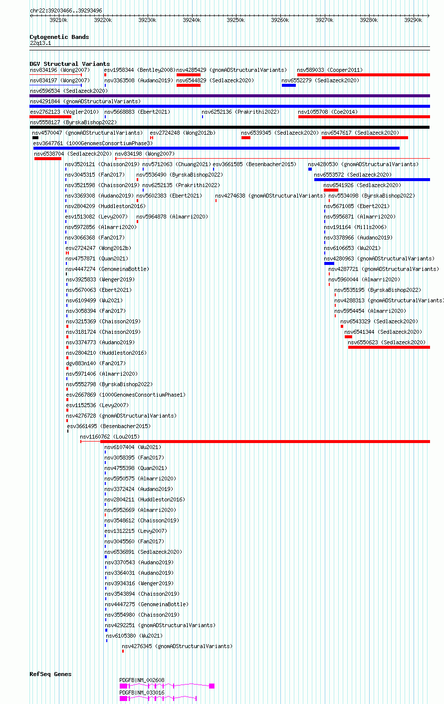Click the 22q13.1 cytogenetic band label

coord(40,43)
